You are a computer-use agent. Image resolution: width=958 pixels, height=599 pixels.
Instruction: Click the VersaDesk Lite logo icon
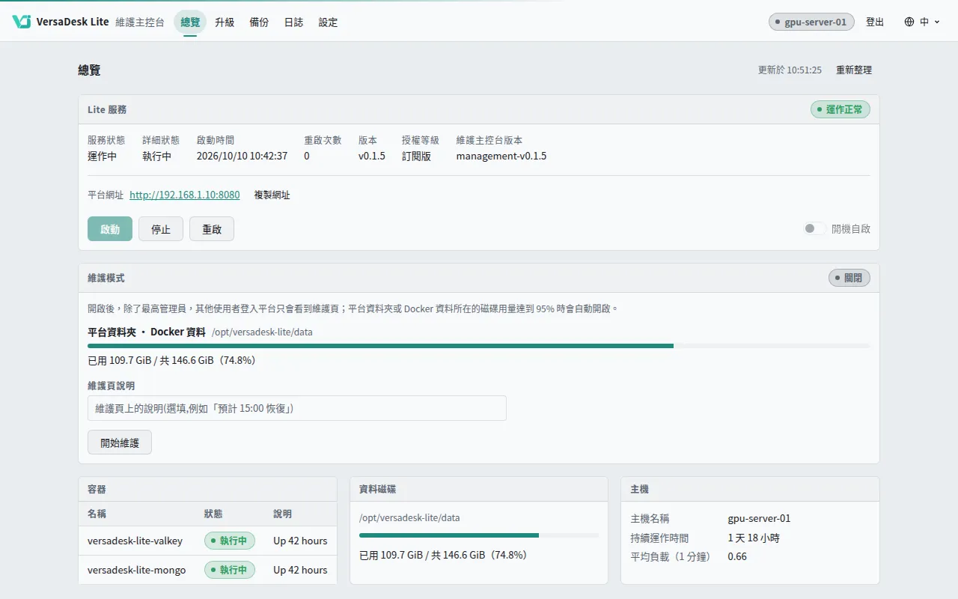coord(21,22)
